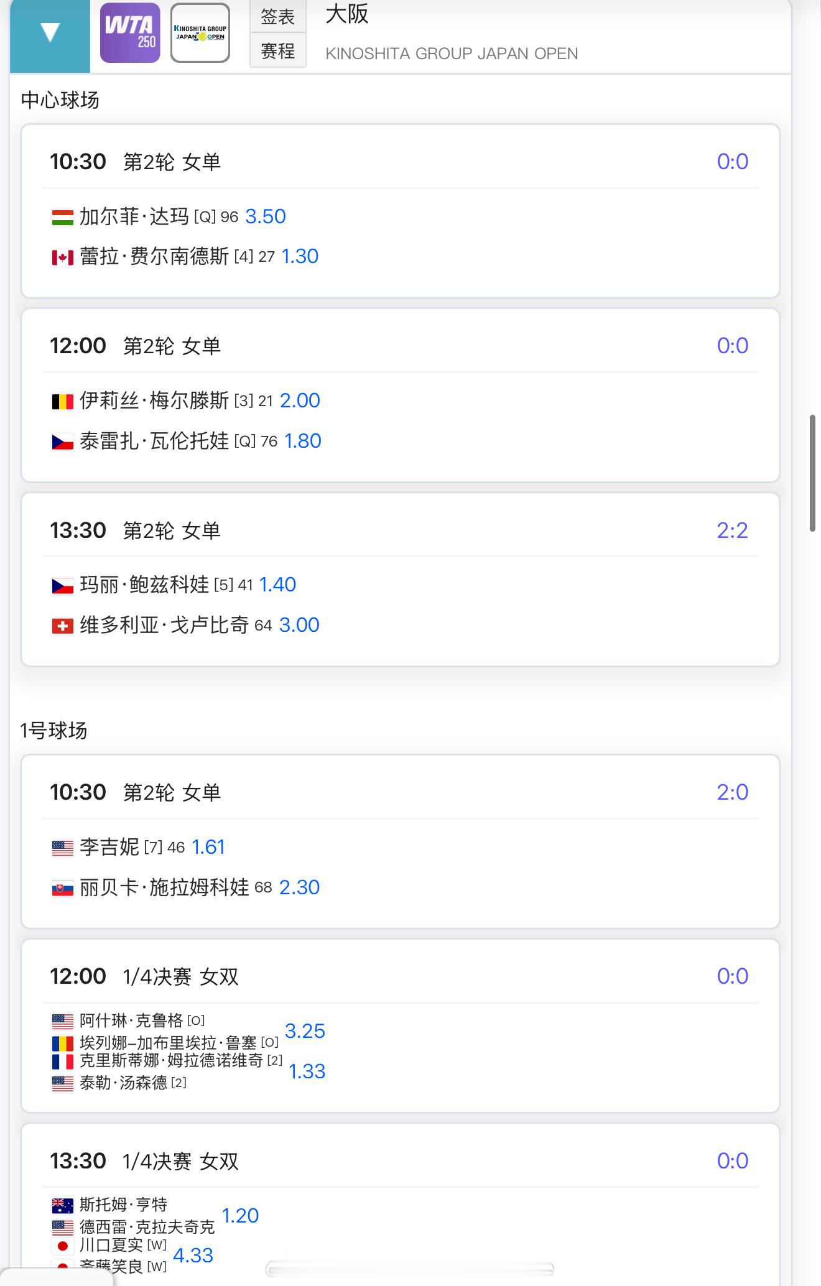Click the vertical scrollbar on right edge
Viewport: 821px width, 1286px height.
coord(812,474)
